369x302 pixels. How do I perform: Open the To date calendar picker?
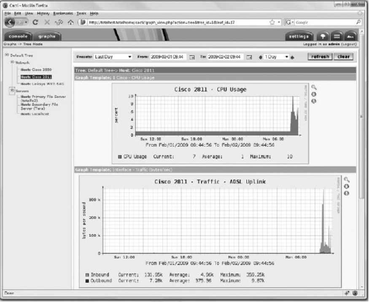249,57
